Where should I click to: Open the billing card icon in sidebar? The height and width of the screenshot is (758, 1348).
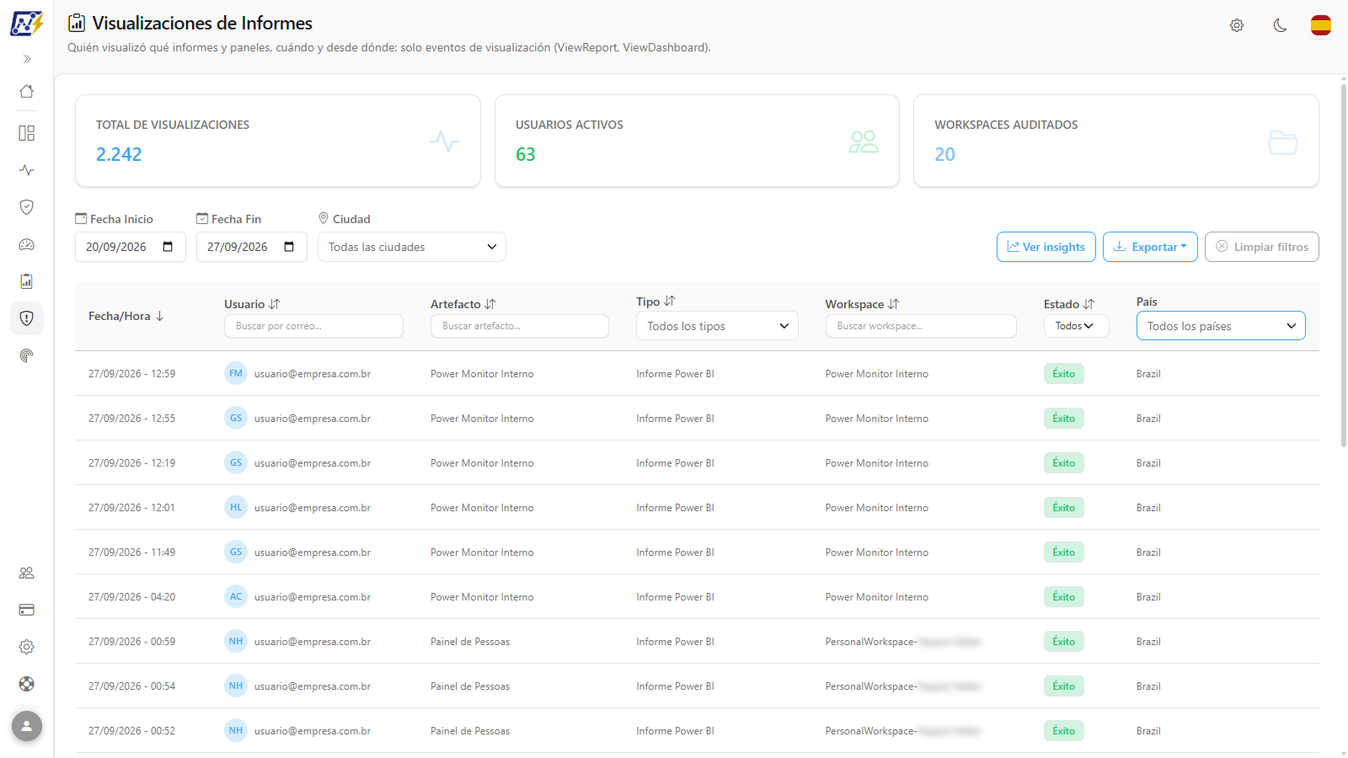(27, 610)
